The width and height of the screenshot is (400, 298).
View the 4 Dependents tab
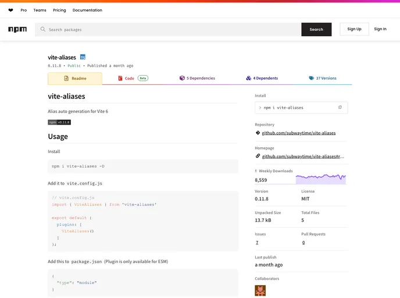(262, 78)
